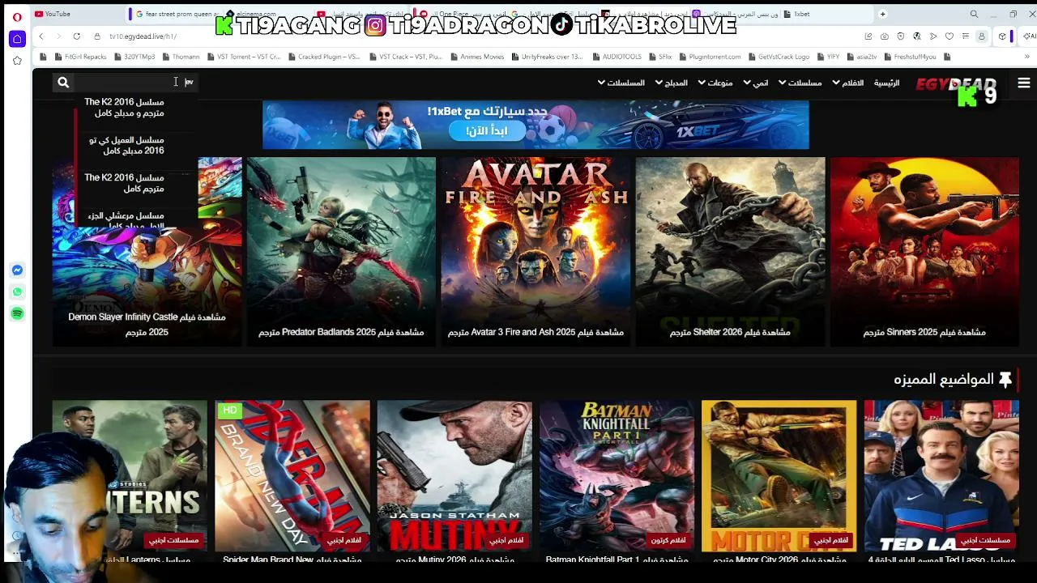1037x583 pixels.
Task: Open Facebook Messenger in the sidebar
Action: (17, 270)
